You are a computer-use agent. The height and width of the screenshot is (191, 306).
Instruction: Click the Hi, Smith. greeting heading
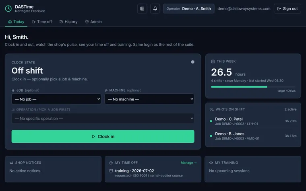pos(17,37)
